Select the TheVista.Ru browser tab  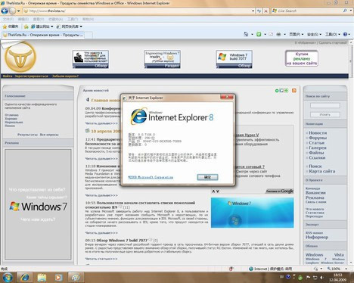[x=43, y=35]
